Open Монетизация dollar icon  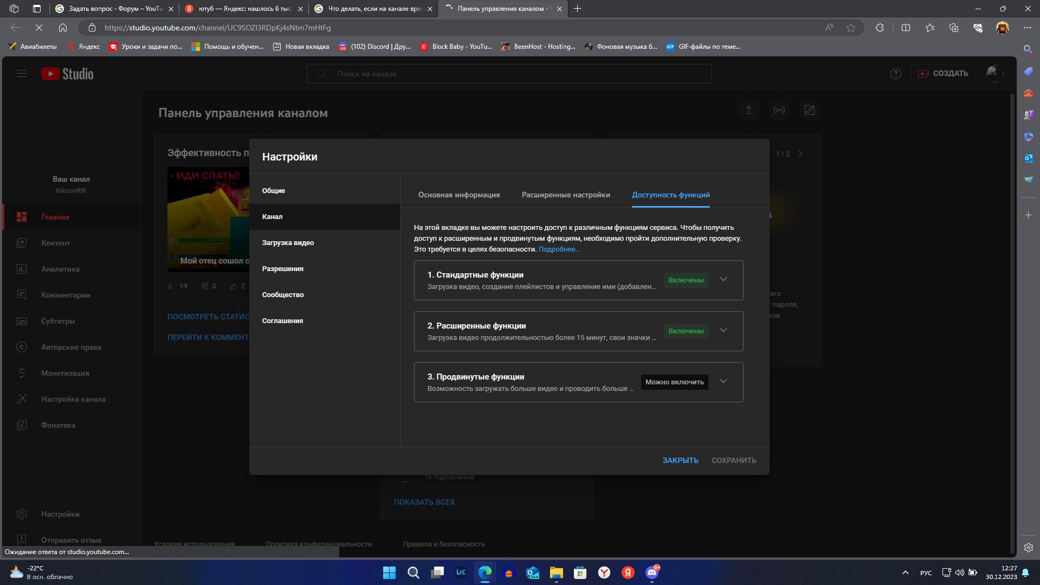22,373
